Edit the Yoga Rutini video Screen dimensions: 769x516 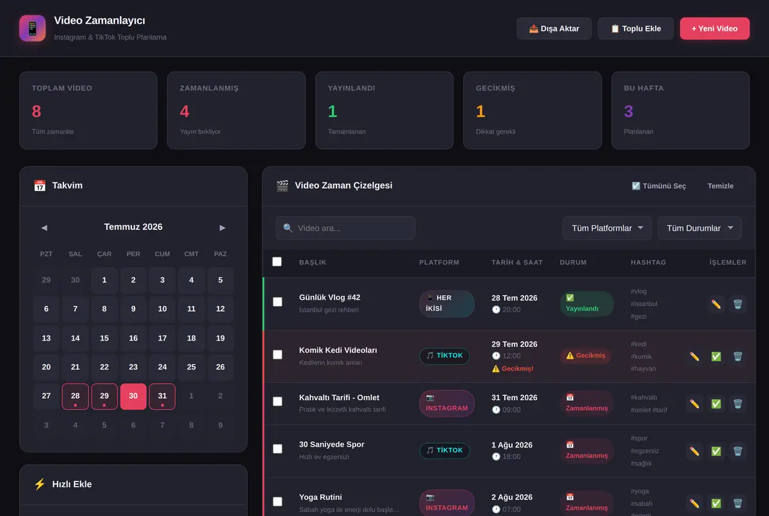tap(694, 504)
